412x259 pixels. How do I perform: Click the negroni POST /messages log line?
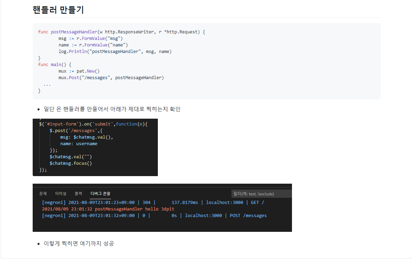[154, 216]
